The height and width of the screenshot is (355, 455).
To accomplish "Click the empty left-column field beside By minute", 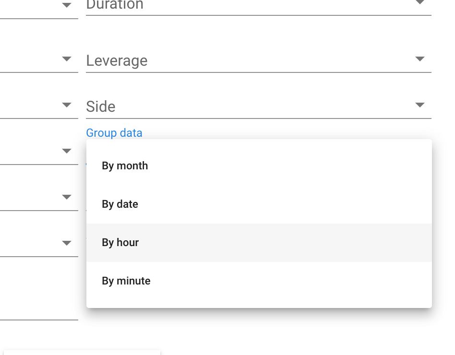I will (x=39, y=305).
